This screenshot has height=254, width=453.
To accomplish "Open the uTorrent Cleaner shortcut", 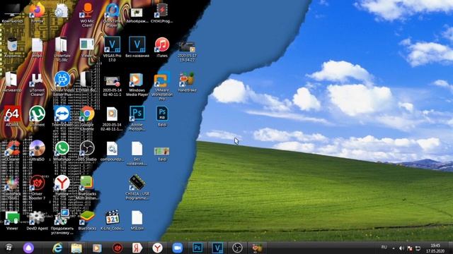I will [x=37, y=84].
